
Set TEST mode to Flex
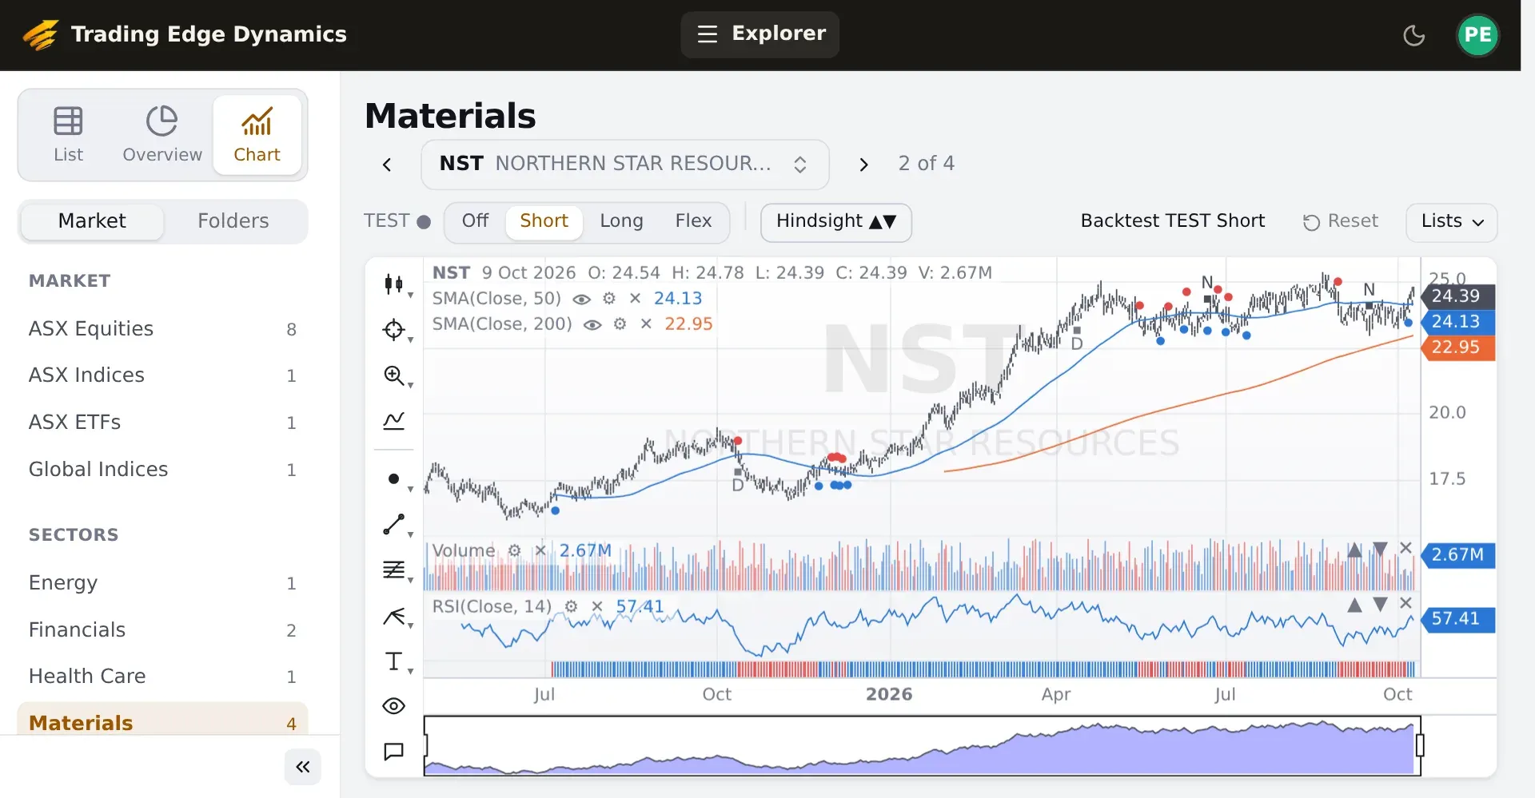[x=693, y=221]
